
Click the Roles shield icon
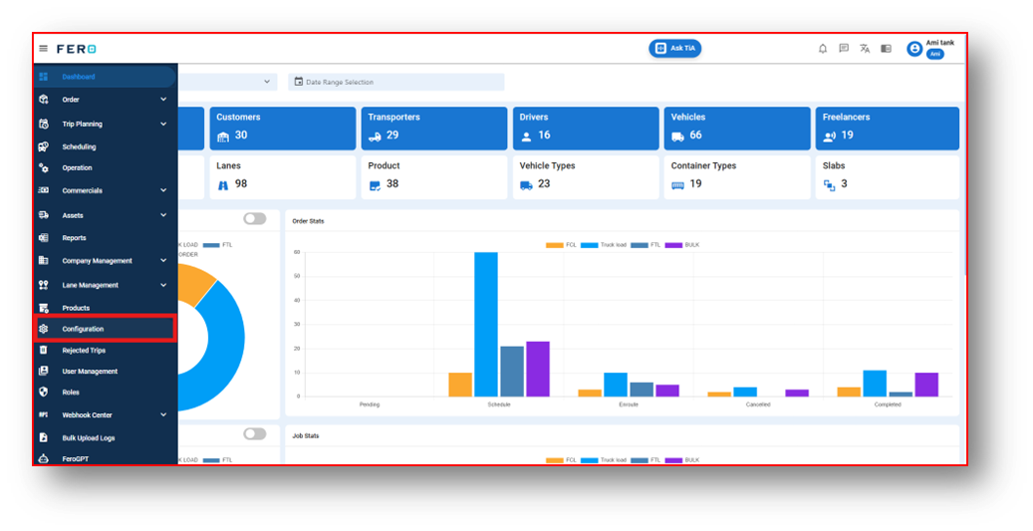[x=44, y=392]
